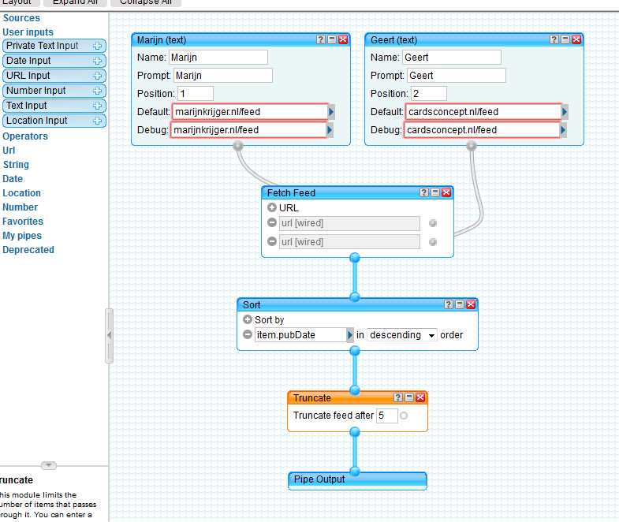Image resolution: width=619 pixels, height=522 pixels.
Task: Open help for the Truncate module
Action: click(398, 397)
